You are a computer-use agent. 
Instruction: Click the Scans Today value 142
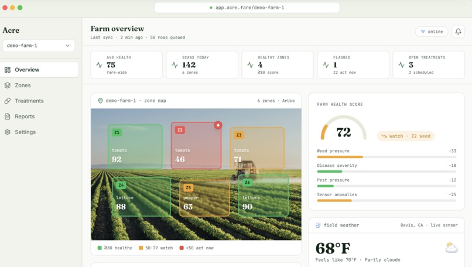pos(189,65)
